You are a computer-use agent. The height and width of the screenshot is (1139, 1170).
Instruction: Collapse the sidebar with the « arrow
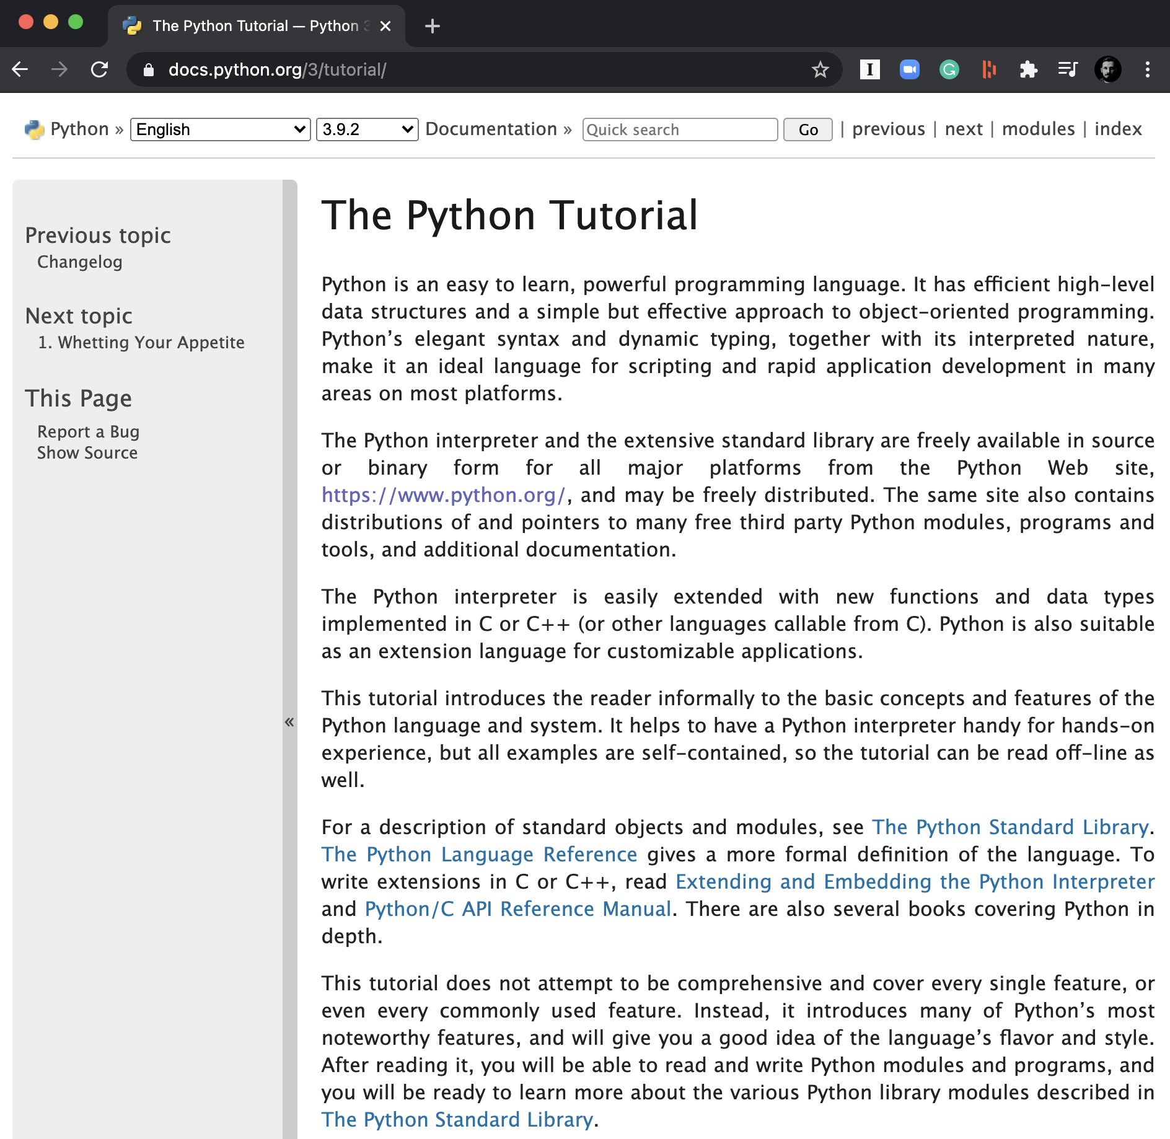click(x=289, y=722)
